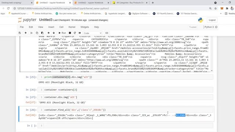Cut selected cells with scissors icon
The image size is (235, 132).
(x=32, y=33)
